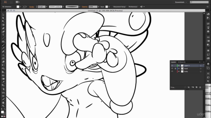
Task: Open the Layers panel flyout menu
Action: pos(203,62)
